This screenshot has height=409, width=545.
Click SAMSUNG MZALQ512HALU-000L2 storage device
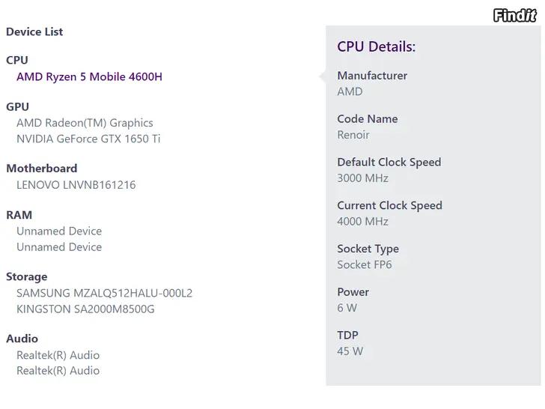pyautogui.click(x=104, y=294)
